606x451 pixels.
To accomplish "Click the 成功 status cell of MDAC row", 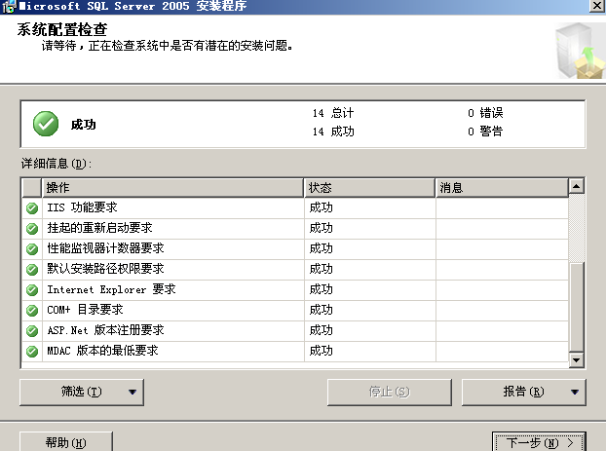I will pos(370,351).
